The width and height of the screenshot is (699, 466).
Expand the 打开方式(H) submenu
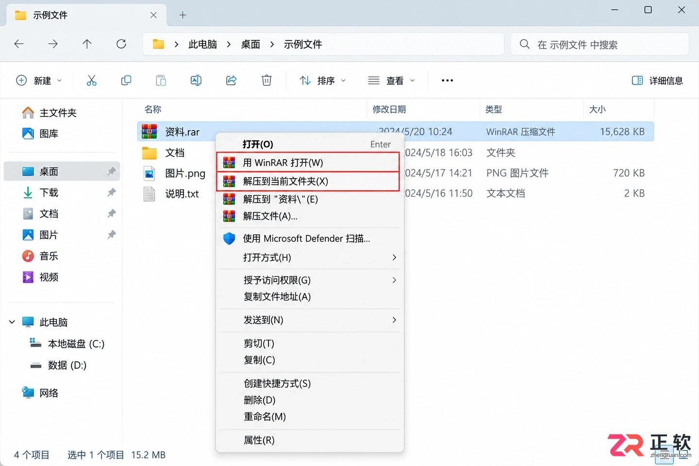(394, 257)
